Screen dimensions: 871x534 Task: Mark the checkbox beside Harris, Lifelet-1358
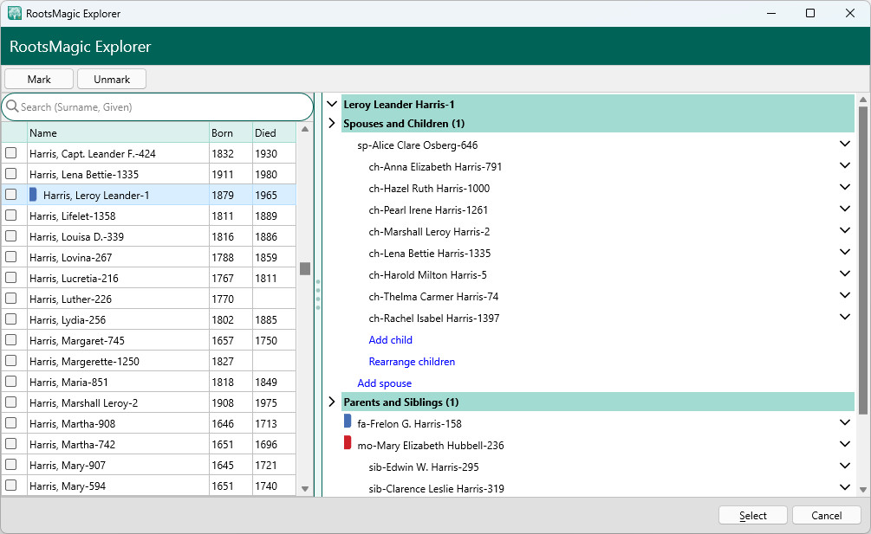pyautogui.click(x=11, y=216)
